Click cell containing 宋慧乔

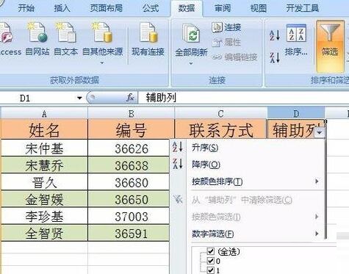tap(44, 165)
